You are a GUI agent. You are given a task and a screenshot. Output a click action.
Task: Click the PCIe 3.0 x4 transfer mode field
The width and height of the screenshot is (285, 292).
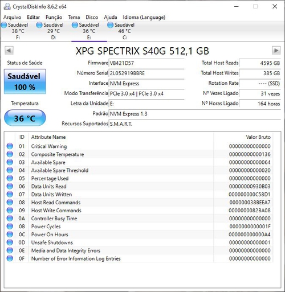tap(146, 93)
